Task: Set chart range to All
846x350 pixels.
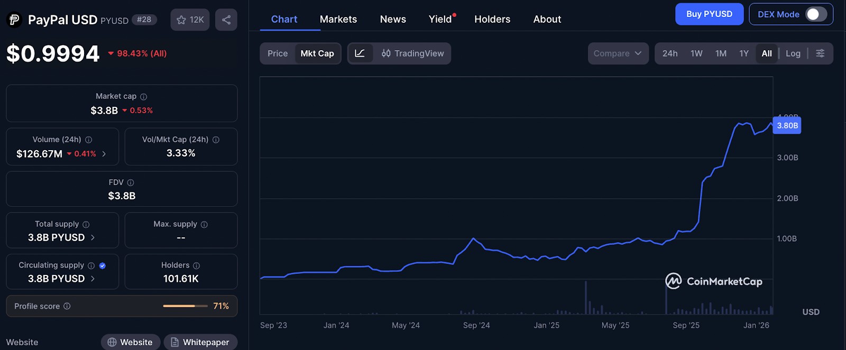Action: click(x=767, y=53)
